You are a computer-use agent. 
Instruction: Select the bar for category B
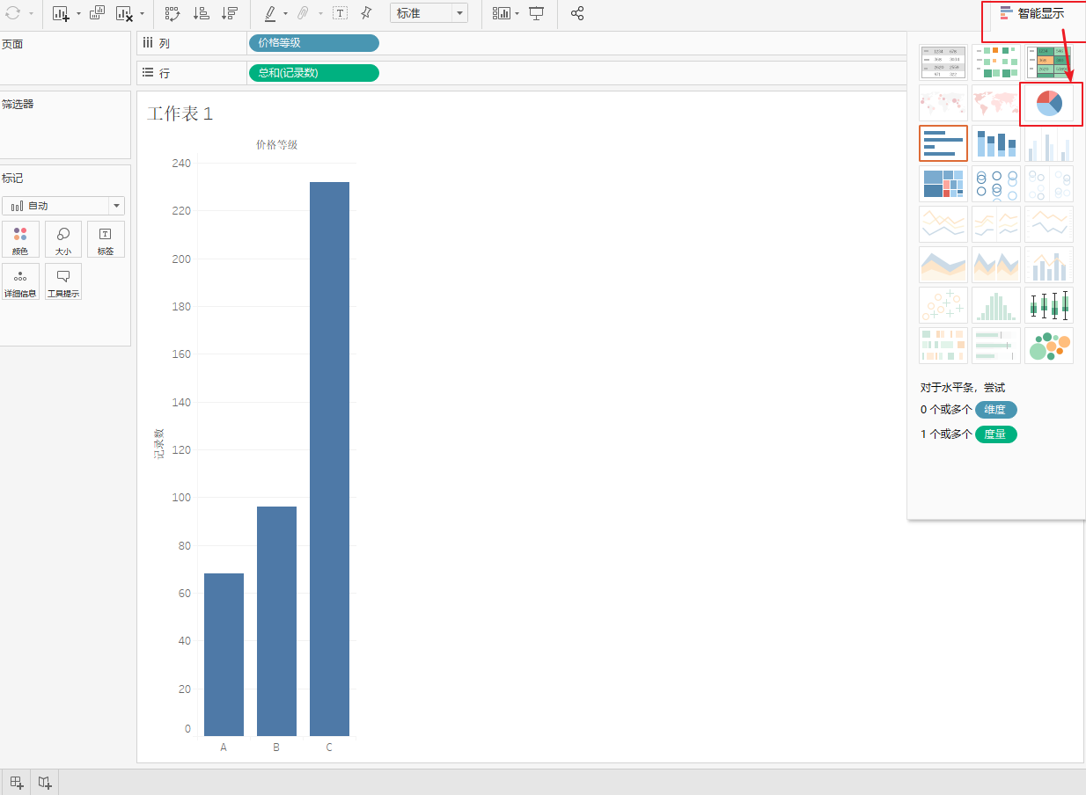tap(276, 621)
